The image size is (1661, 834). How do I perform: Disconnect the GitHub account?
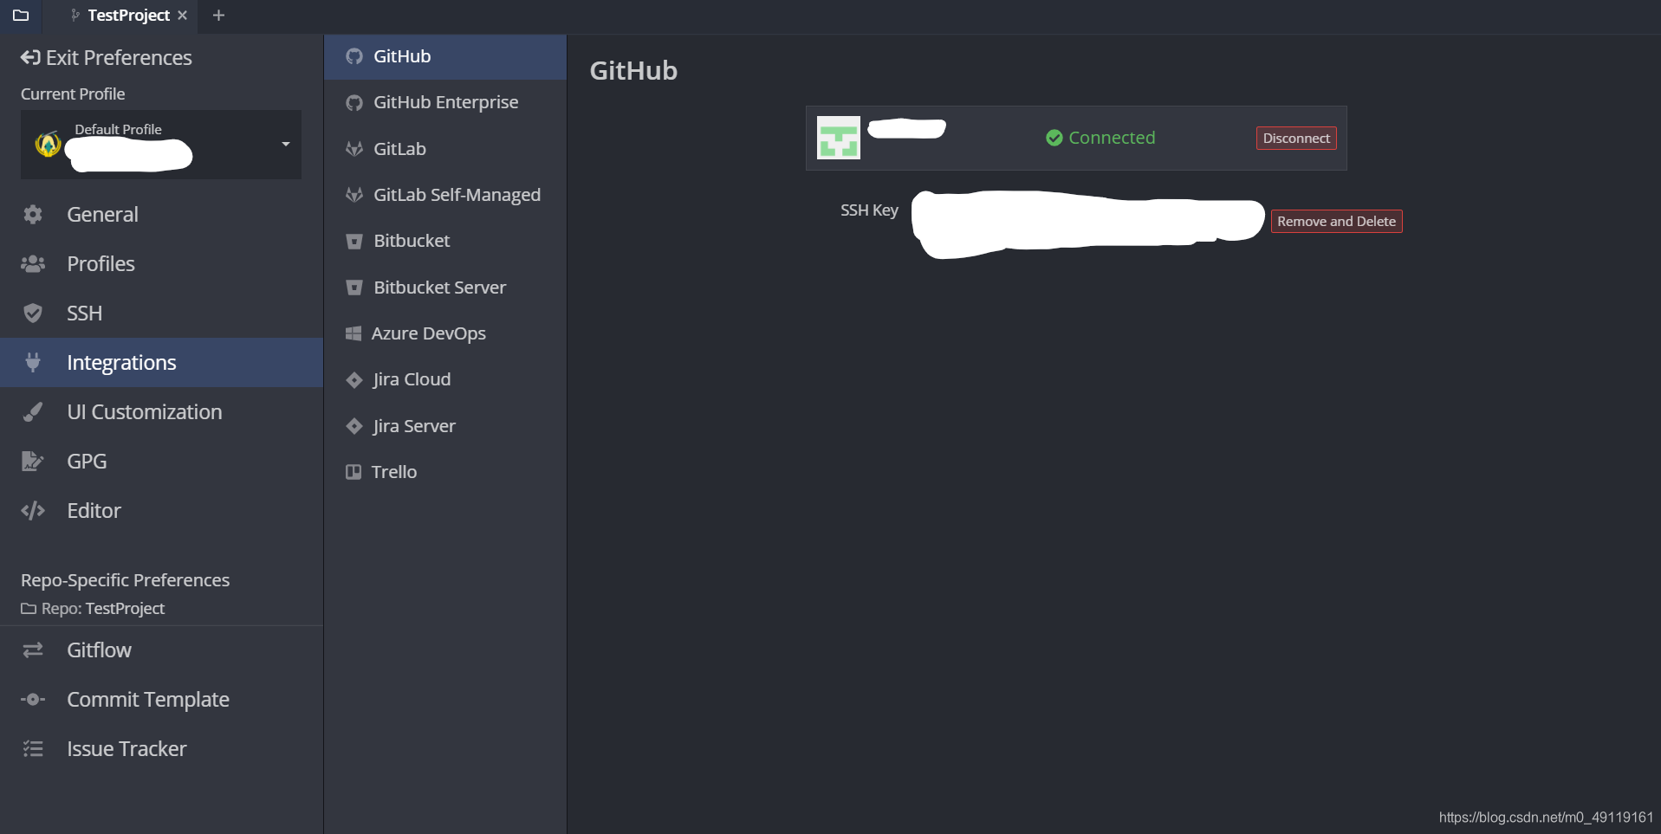tap(1296, 139)
